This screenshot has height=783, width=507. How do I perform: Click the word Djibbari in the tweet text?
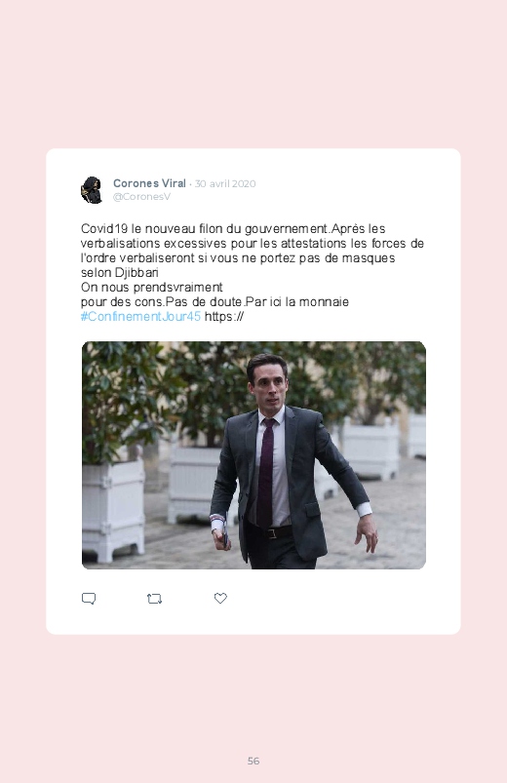pyautogui.click(x=136, y=273)
